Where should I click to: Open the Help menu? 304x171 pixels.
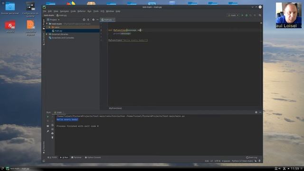coord(118,11)
